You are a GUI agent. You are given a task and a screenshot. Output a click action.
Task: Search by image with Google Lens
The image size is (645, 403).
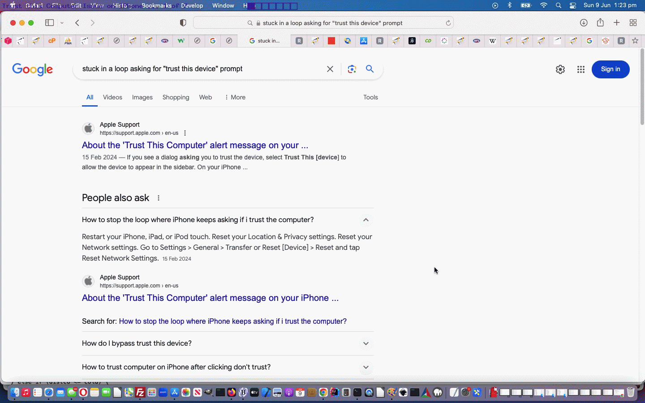[352, 69]
